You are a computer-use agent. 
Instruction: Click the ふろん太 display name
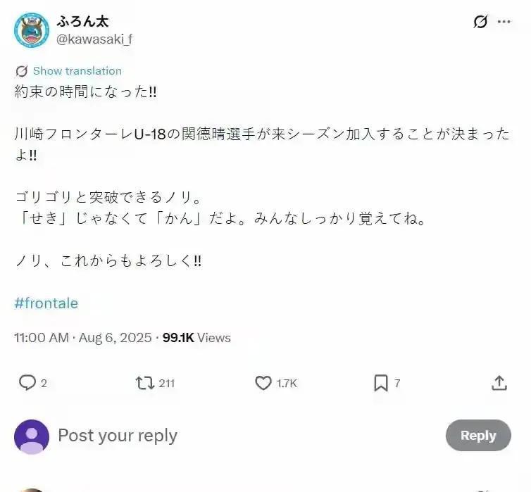pyautogui.click(x=82, y=21)
